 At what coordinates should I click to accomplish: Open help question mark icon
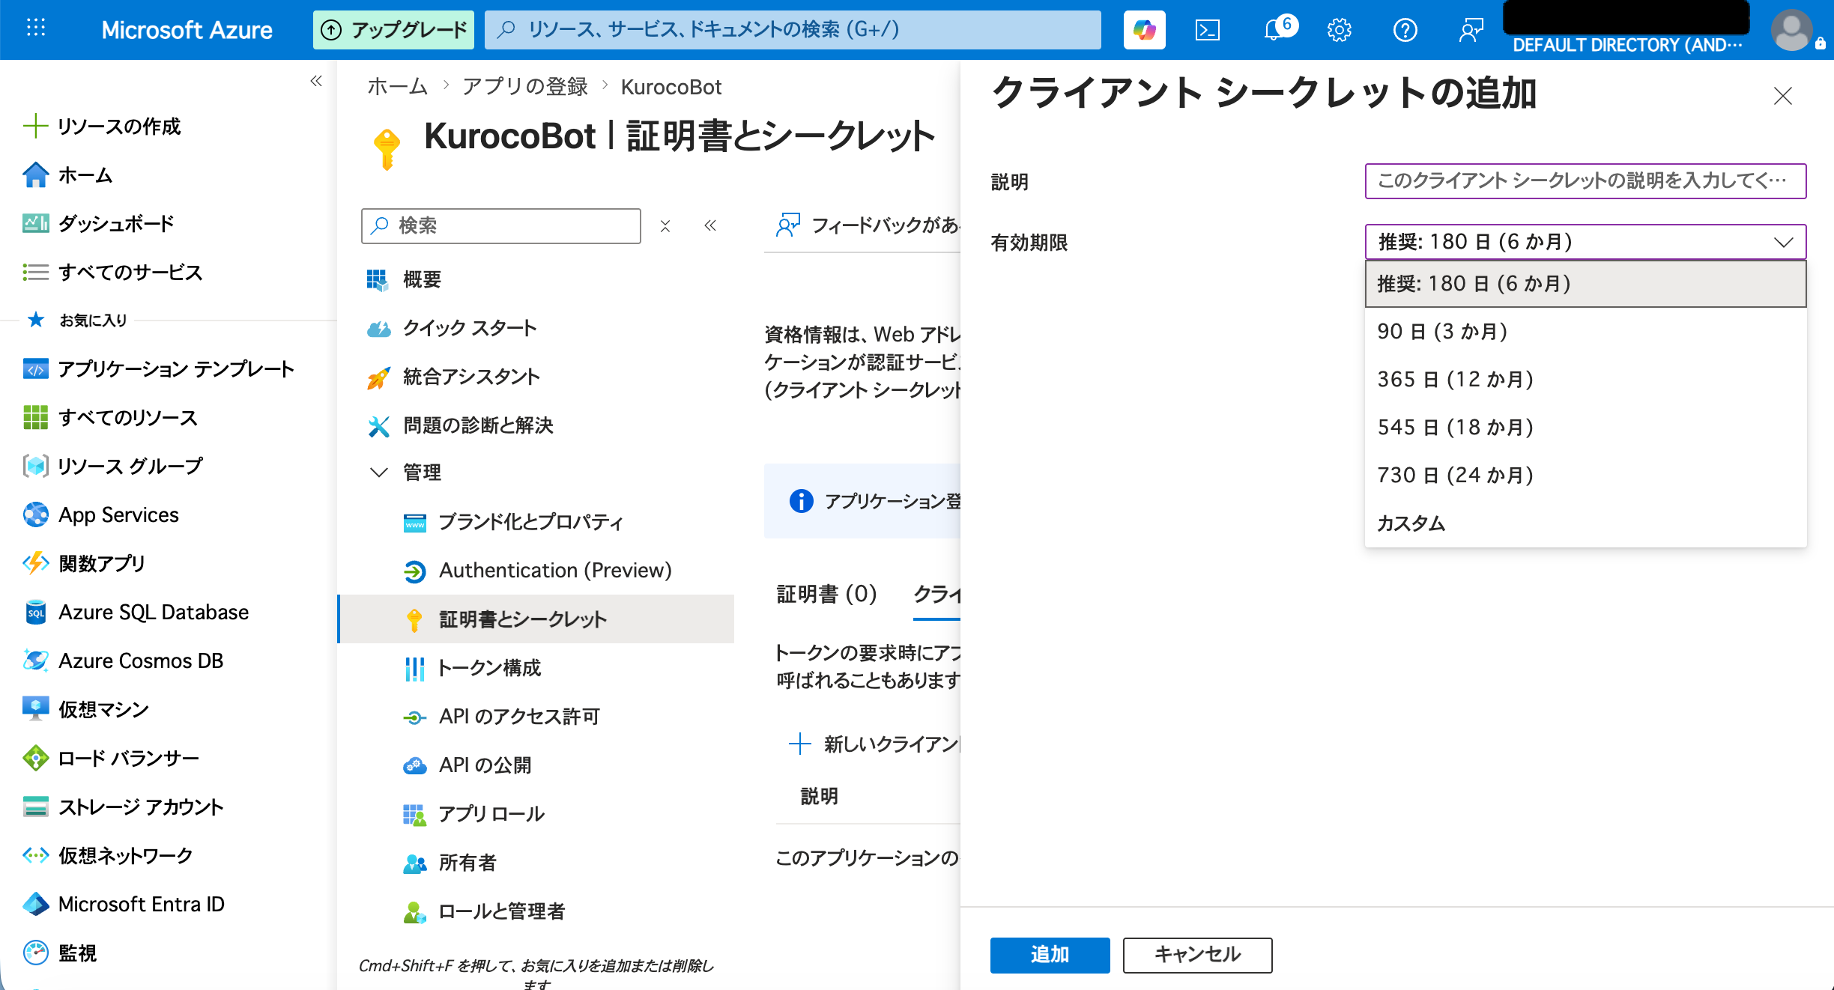[x=1405, y=30]
